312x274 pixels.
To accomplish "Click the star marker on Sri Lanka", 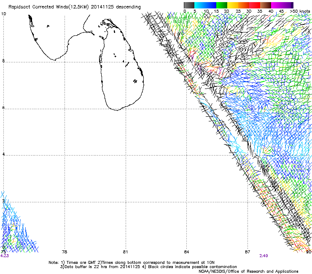I will [x=135, y=81].
